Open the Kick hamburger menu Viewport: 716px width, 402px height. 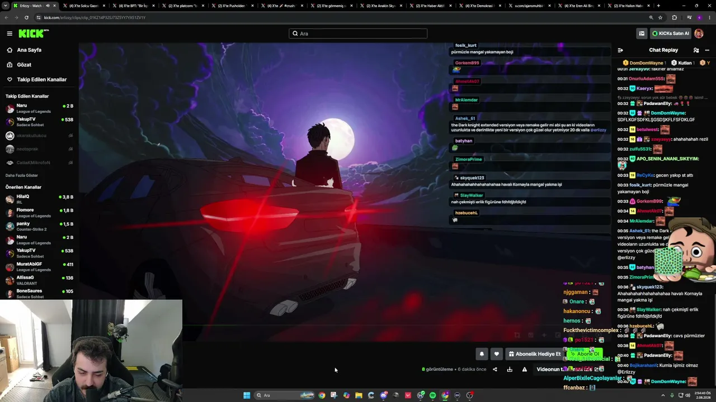click(x=10, y=33)
